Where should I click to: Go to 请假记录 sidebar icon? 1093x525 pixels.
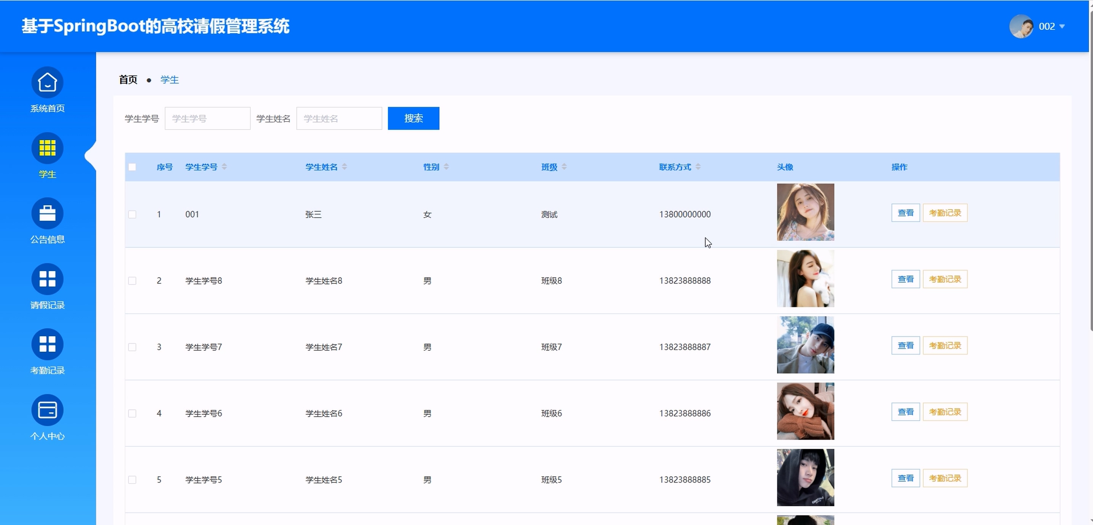pyautogui.click(x=47, y=279)
